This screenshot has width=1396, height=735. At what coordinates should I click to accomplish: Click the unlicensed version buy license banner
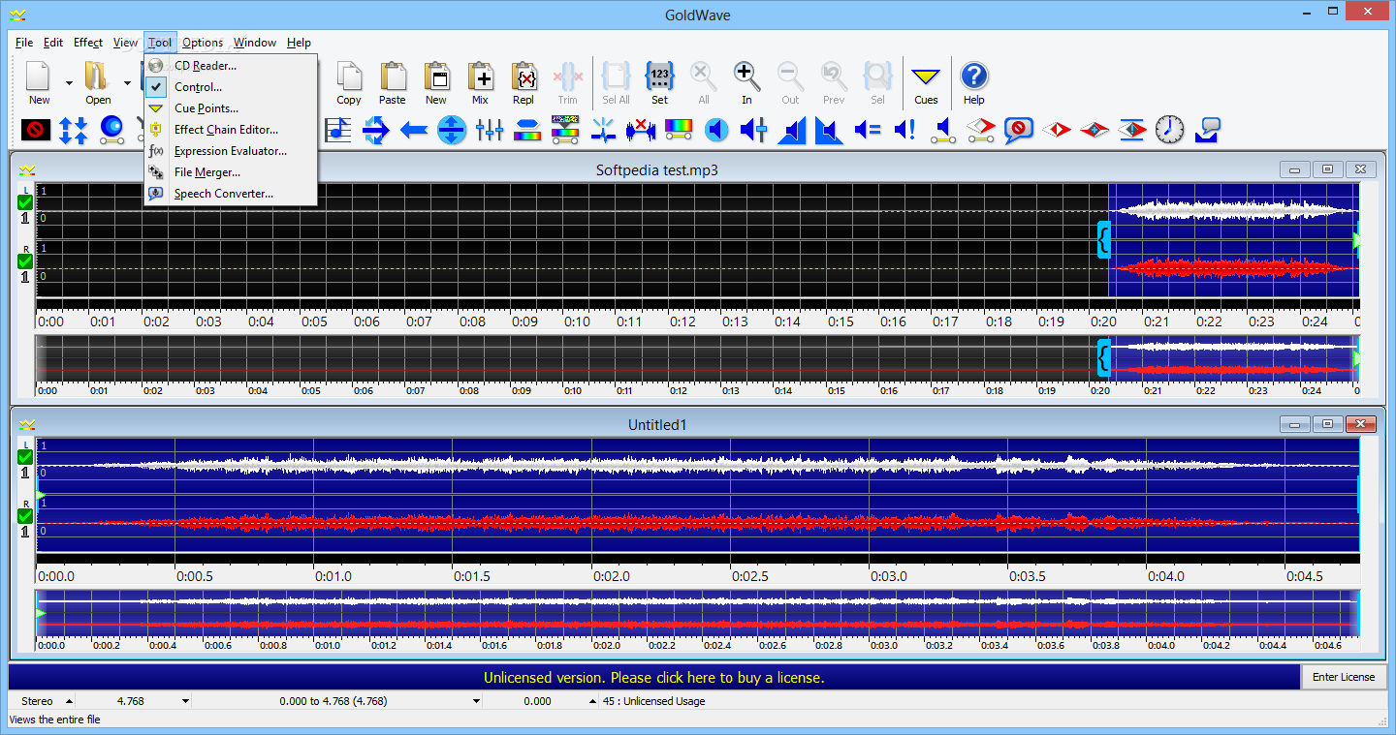tap(654, 677)
